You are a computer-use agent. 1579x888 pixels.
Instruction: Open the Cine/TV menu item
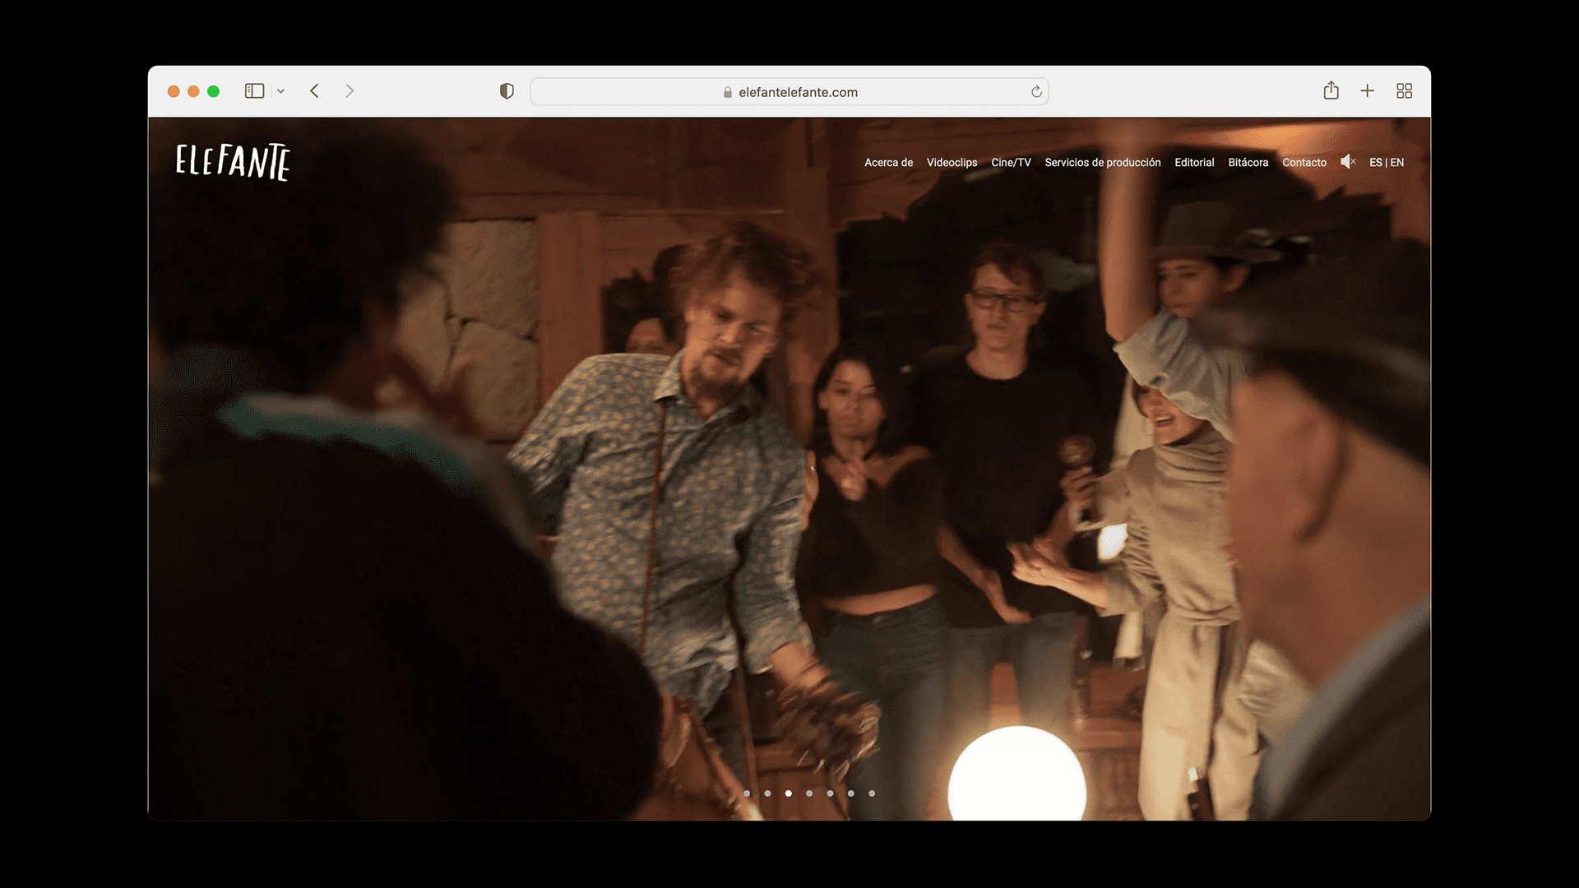(x=1011, y=163)
